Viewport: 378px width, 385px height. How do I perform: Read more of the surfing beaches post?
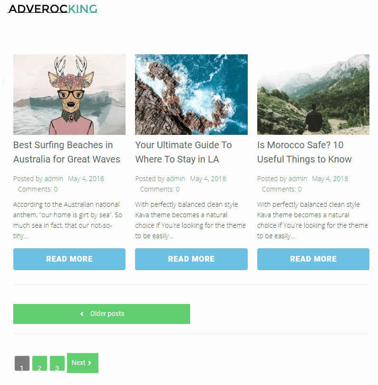[69, 259]
